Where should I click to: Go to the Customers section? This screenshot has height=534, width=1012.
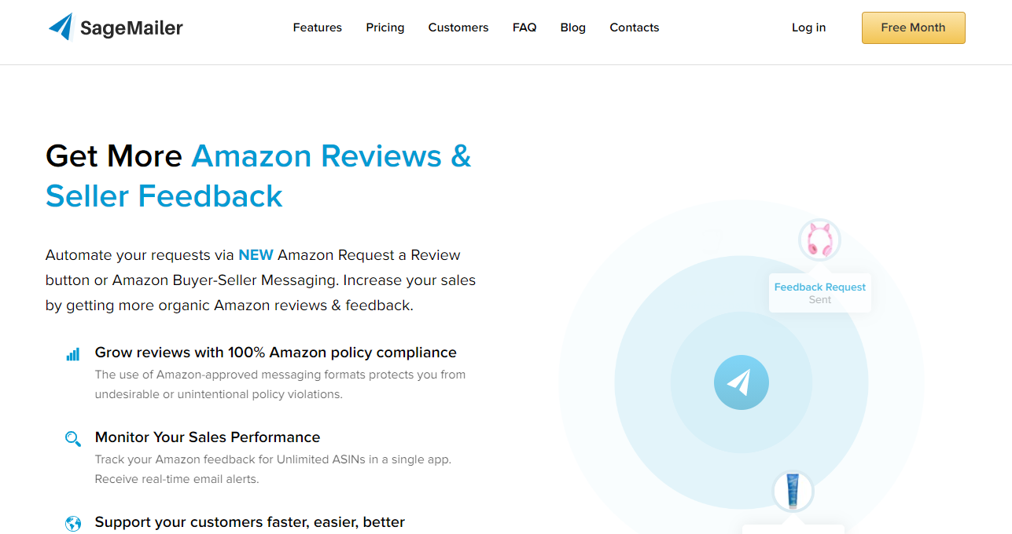pyautogui.click(x=458, y=27)
